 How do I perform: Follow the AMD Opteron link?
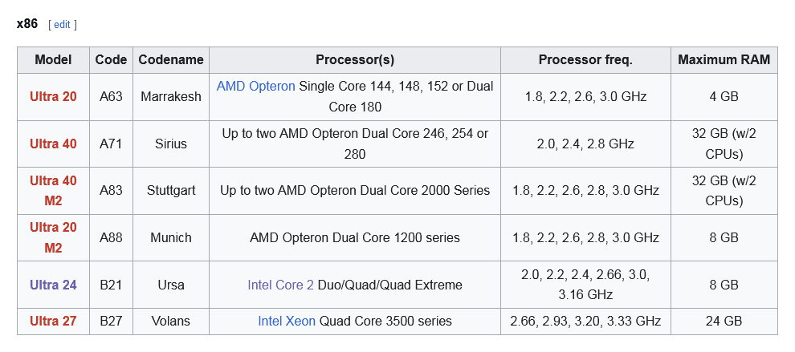[255, 87]
